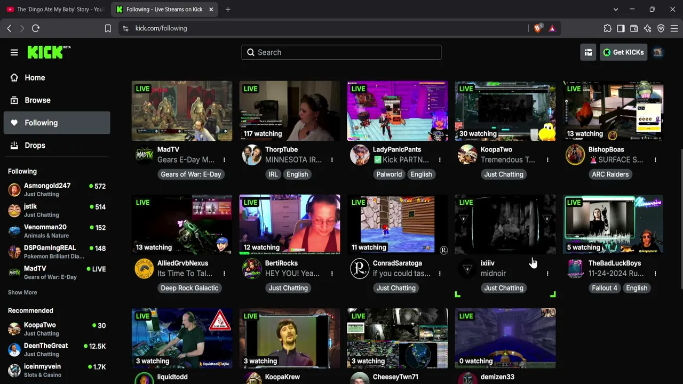
Task: Go to Home in the sidebar
Action: pos(57,78)
